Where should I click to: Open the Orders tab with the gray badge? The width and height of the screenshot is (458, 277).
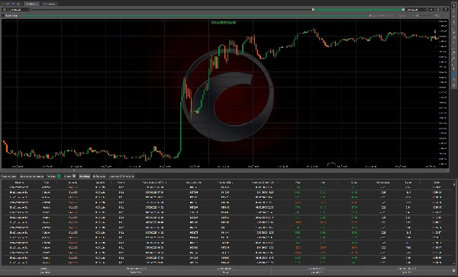[x=70, y=177]
